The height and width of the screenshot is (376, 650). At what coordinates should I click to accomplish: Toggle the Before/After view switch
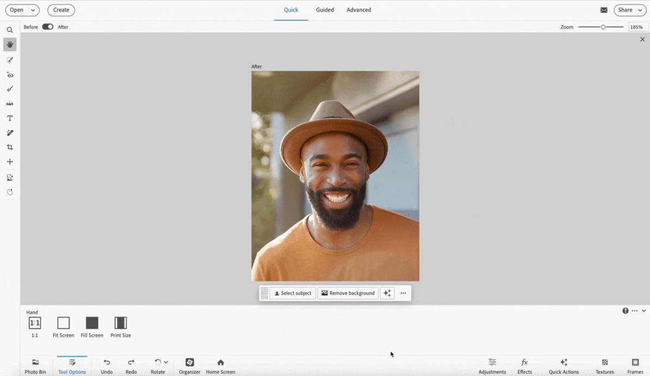click(x=48, y=27)
